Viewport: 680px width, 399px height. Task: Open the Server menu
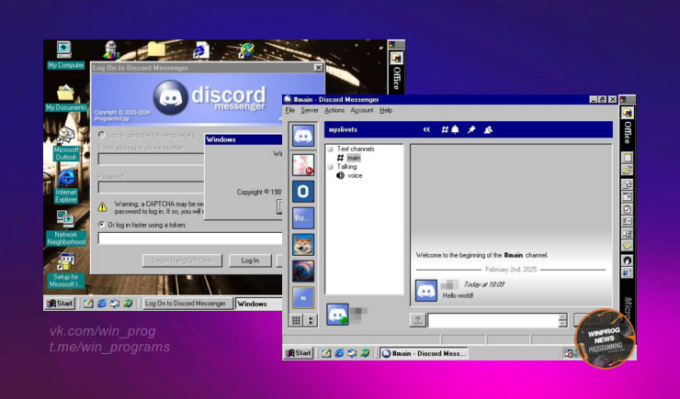(310, 110)
